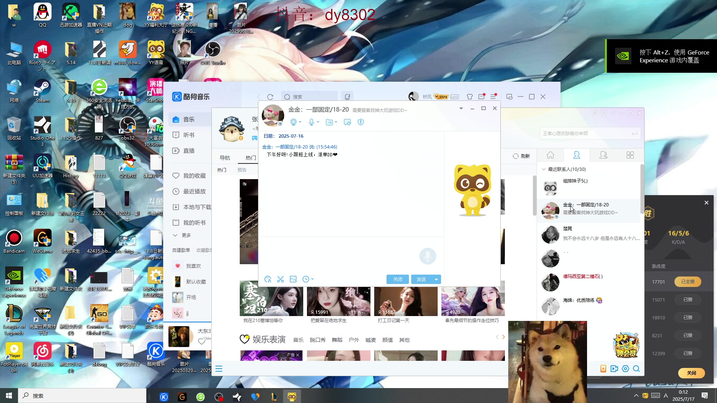Open notification center in taskbar

[705, 396]
